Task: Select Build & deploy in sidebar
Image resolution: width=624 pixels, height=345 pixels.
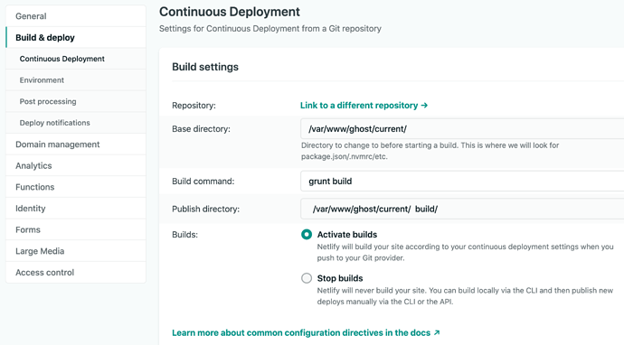Action: pos(76,37)
